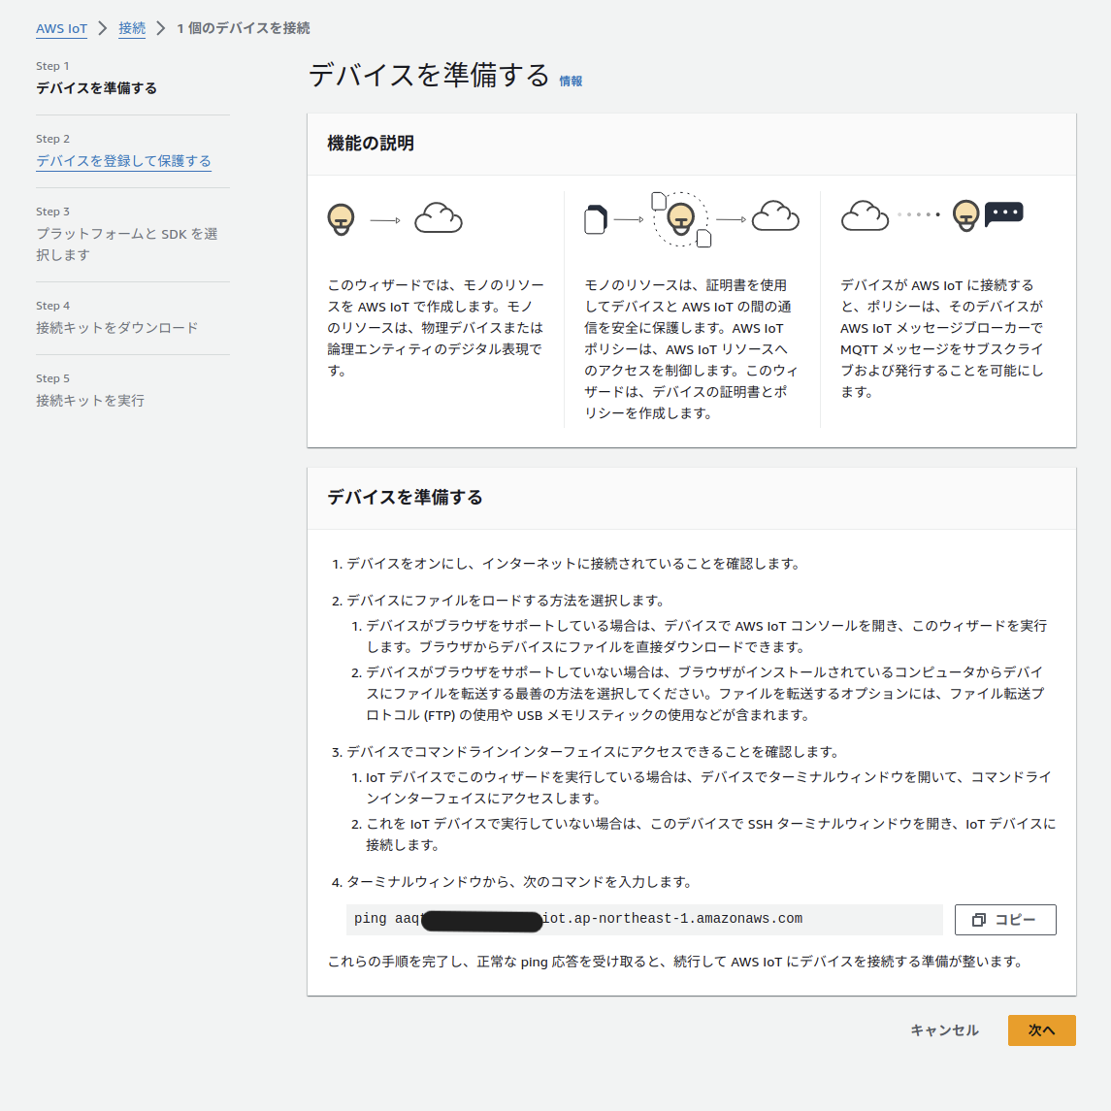
Task: Click the device lightbulb icon in the first illustration
Action: 340,219
